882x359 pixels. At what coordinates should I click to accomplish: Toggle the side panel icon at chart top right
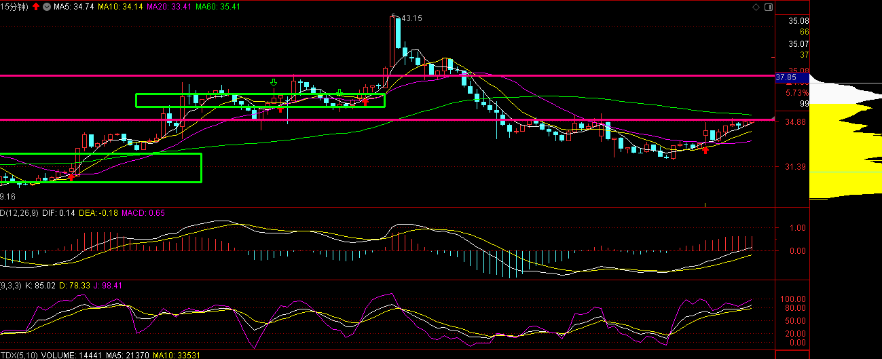pos(768,7)
